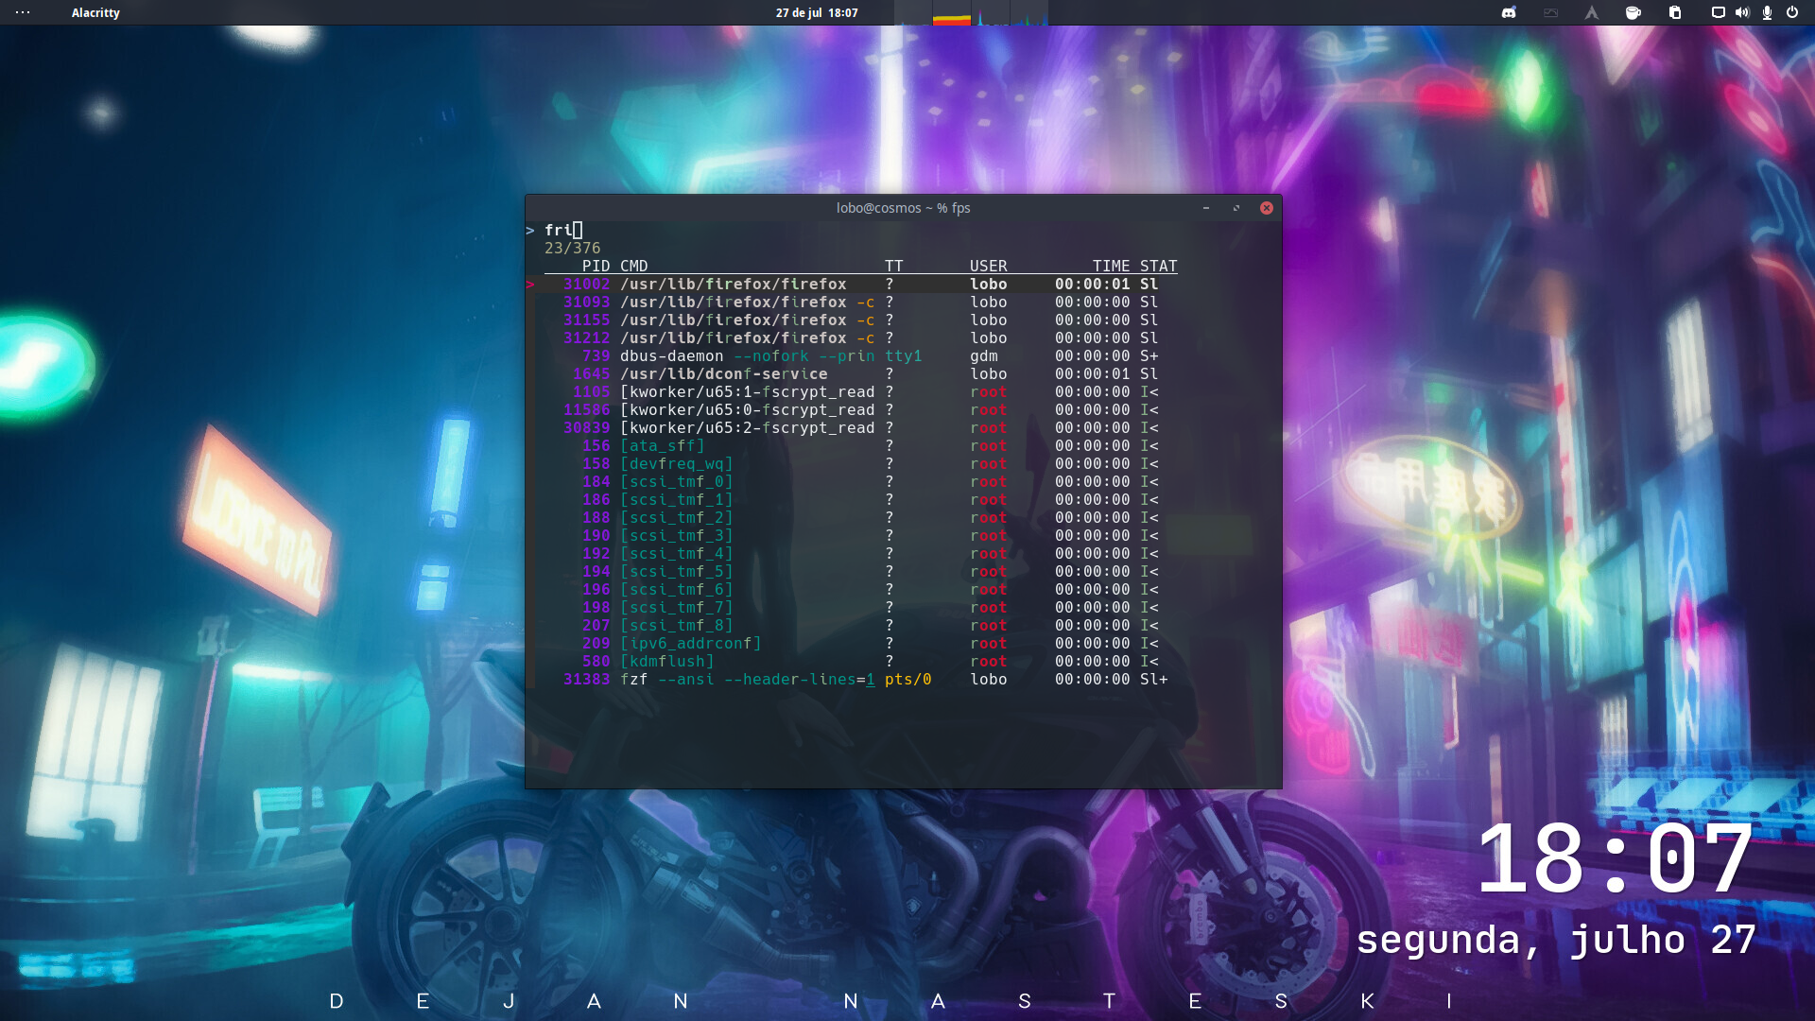The height and width of the screenshot is (1021, 1815).
Task: Click the USER column header
Action: pos(988,266)
